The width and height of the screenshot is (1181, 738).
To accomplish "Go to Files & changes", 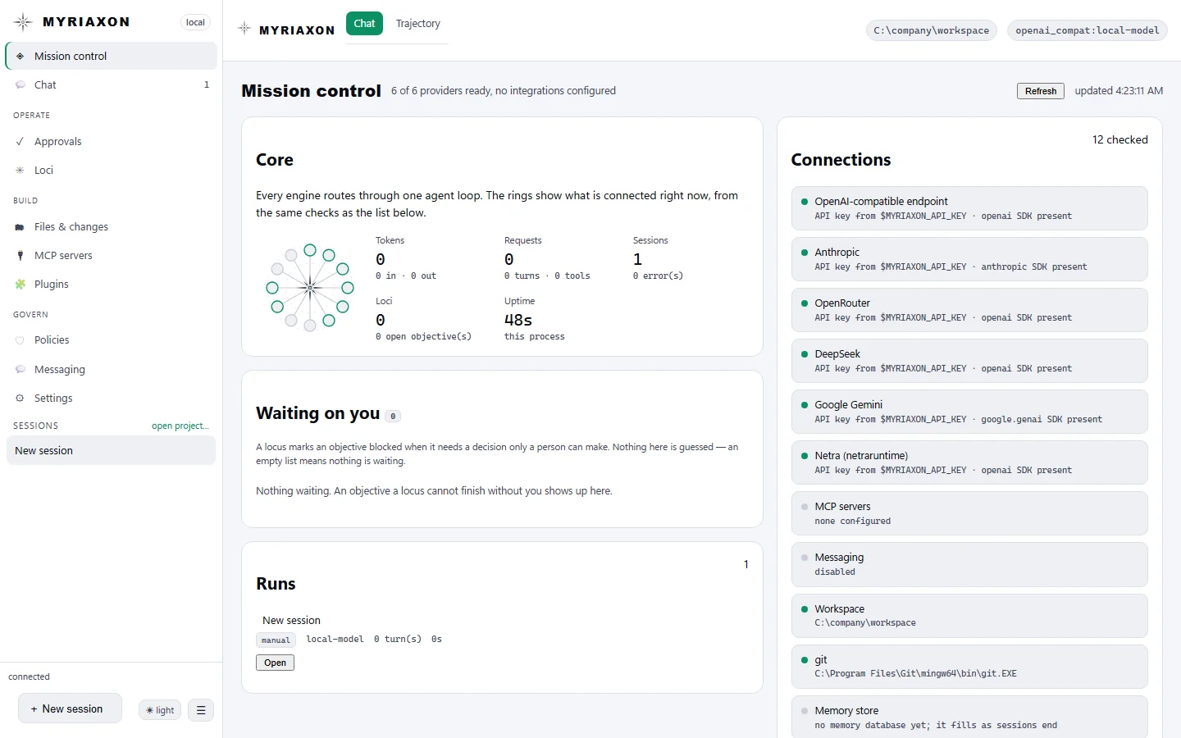I will [111, 227].
